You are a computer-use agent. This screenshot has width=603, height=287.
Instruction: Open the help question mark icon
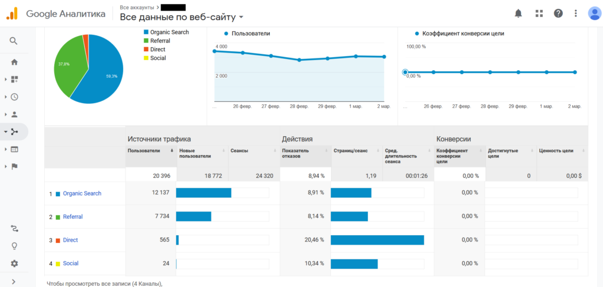tap(558, 13)
